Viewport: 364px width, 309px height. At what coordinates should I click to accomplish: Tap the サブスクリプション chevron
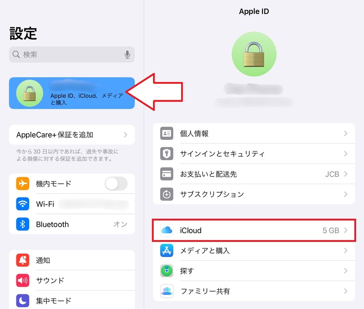pos(346,194)
